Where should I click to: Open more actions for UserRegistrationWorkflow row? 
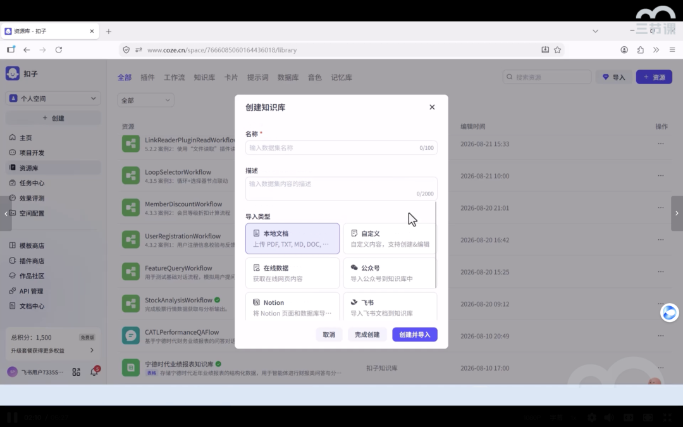(661, 240)
